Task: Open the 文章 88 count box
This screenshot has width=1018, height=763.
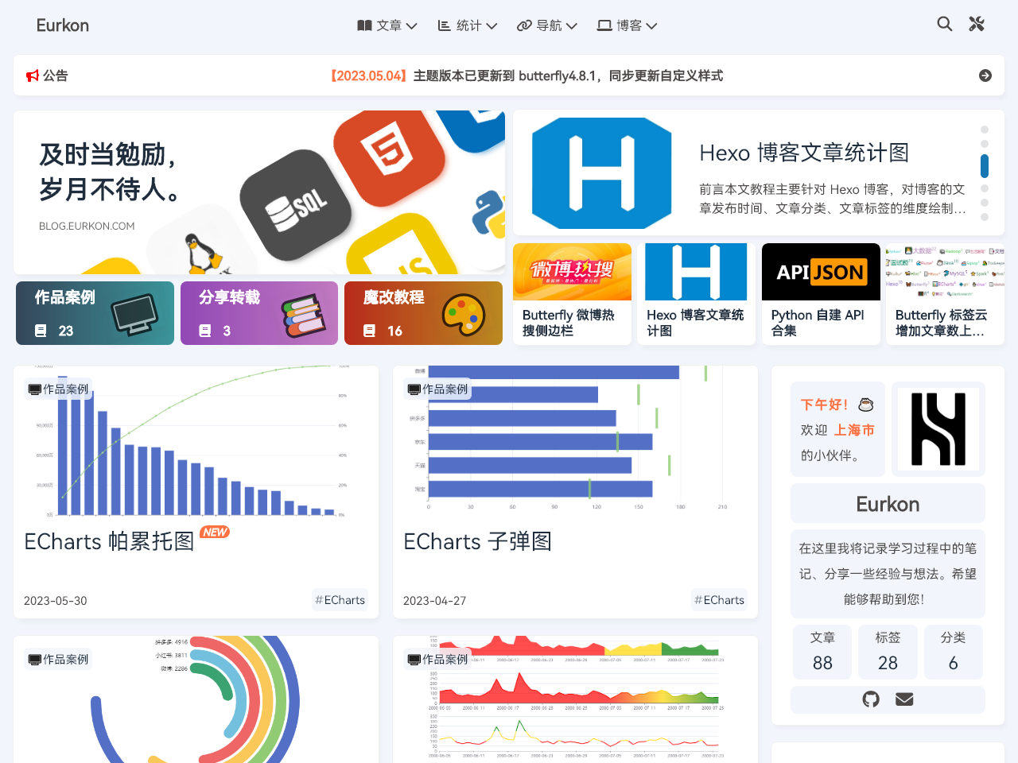Action: click(x=822, y=651)
